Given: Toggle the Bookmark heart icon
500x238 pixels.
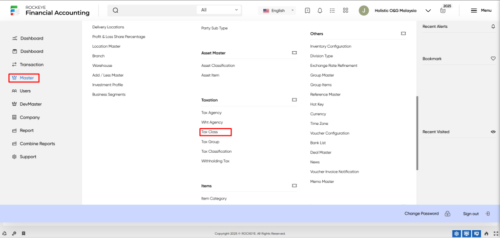Looking at the screenshot, I should tap(493, 59).
